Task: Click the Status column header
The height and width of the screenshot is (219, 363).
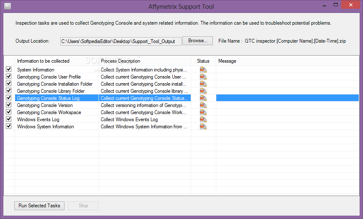Action: click(x=203, y=61)
